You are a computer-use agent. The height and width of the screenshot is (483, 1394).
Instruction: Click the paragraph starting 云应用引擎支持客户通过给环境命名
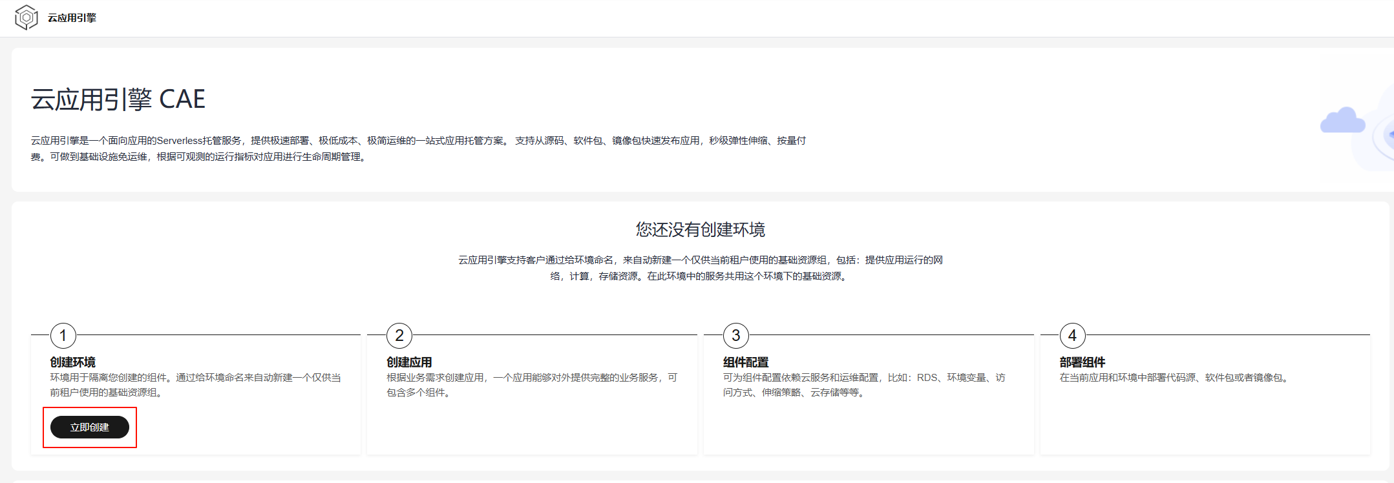701,268
